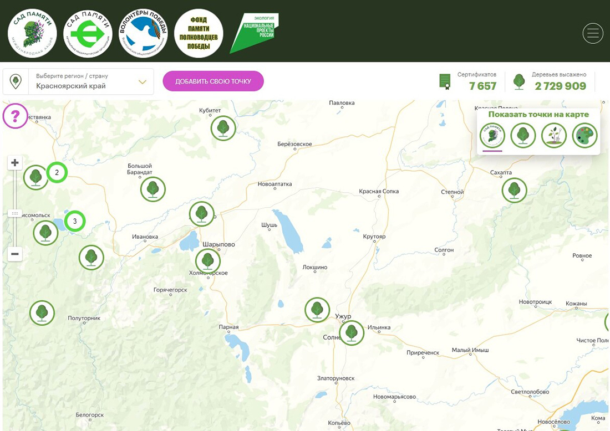This screenshot has width=610, height=431.
Task: Open tree marker at Холмогорское
Action: [x=208, y=261]
